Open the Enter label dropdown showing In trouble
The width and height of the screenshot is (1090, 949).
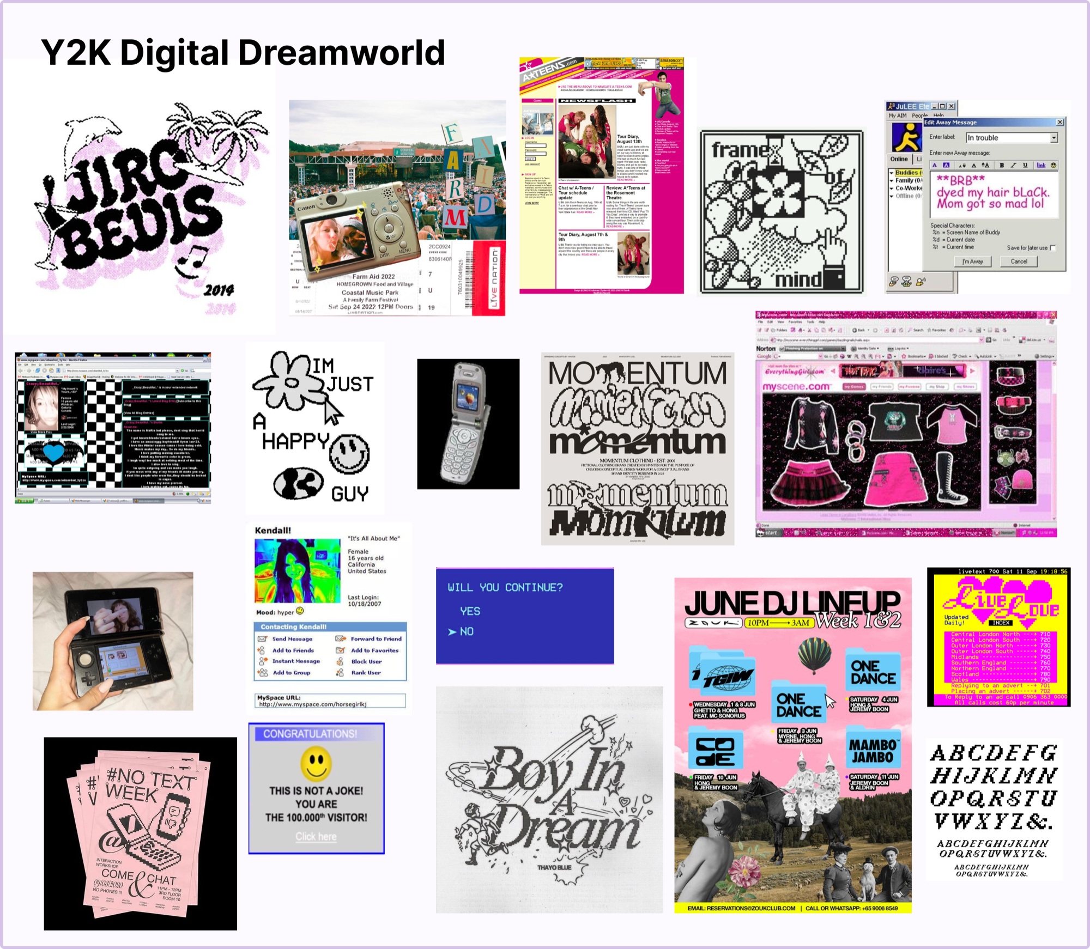[1054, 138]
